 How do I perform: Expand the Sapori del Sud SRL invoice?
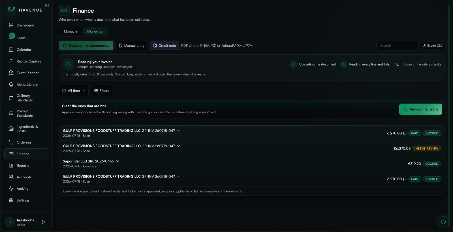tap(117, 161)
